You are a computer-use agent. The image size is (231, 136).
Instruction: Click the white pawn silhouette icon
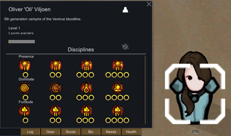pos(125,10)
